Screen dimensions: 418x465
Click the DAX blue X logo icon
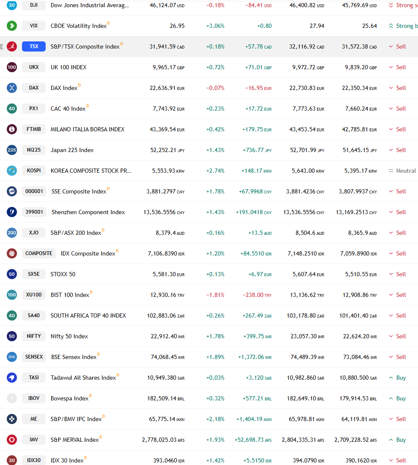(12, 88)
